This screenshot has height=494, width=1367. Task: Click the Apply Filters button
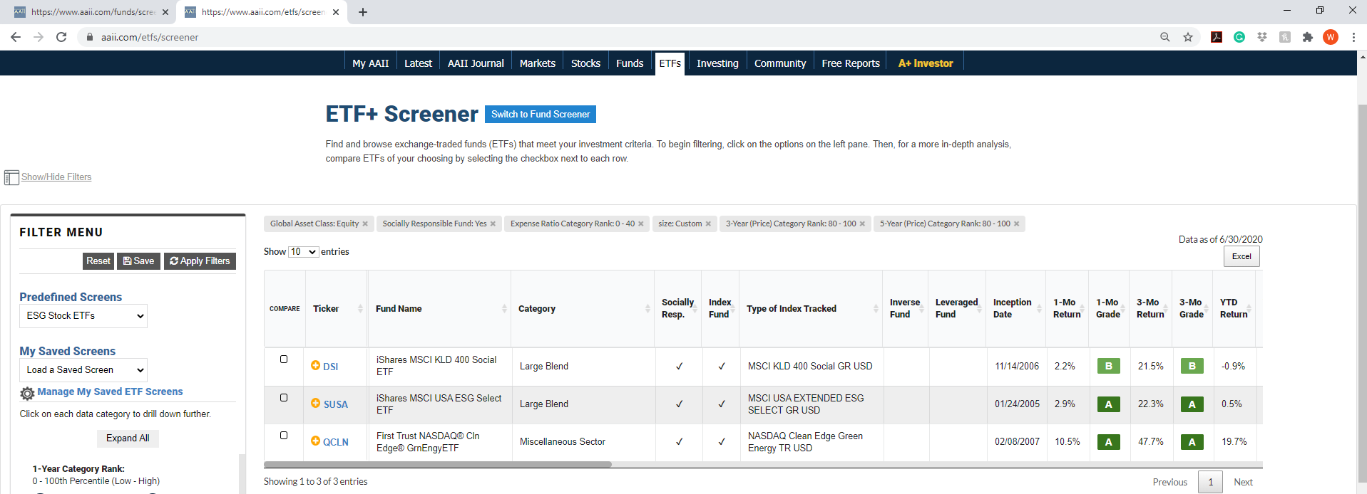click(x=200, y=261)
